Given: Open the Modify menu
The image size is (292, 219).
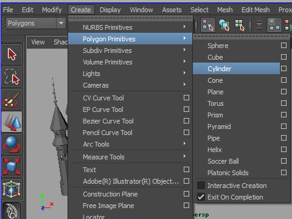Looking at the screenshot, I should [x=52, y=10].
